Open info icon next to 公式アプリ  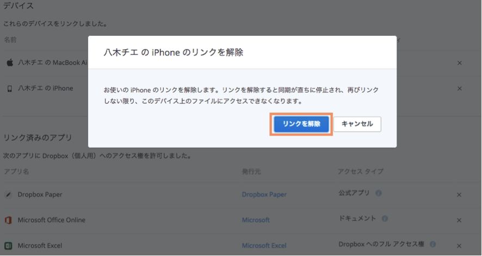(x=379, y=193)
